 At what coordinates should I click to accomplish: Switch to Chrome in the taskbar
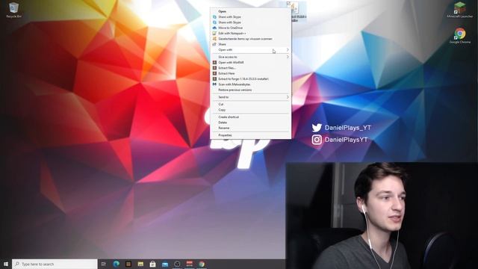tap(202, 264)
